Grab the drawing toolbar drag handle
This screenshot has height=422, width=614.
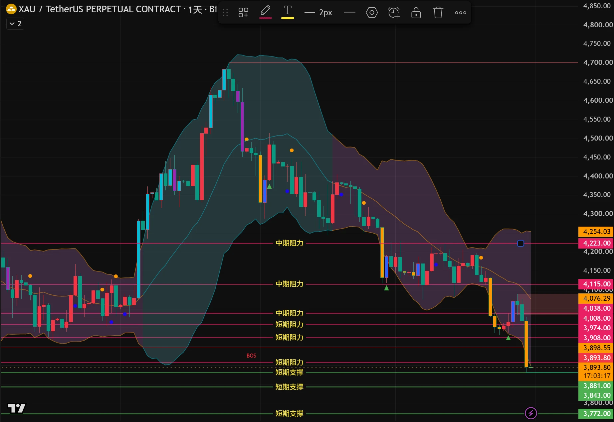click(x=225, y=13)
